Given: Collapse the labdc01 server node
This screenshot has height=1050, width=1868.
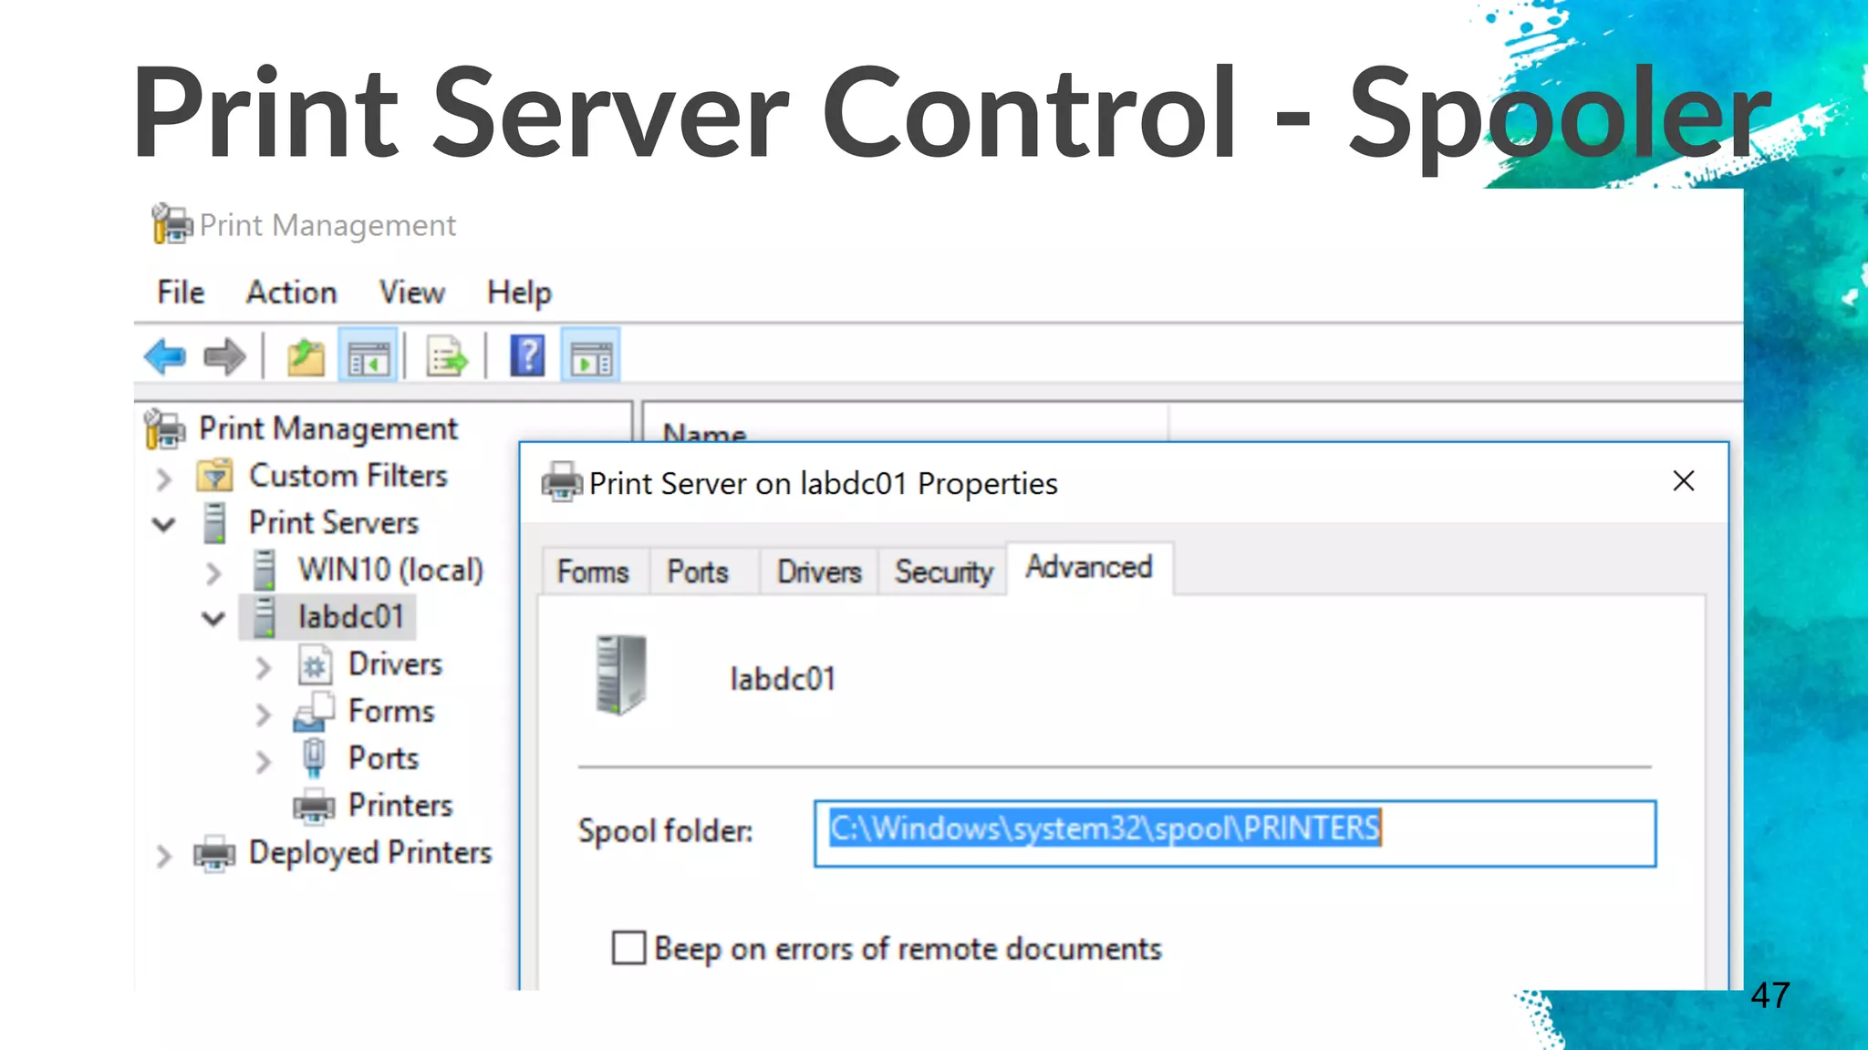Looking at the screenshot, I should tap(213, 620).
